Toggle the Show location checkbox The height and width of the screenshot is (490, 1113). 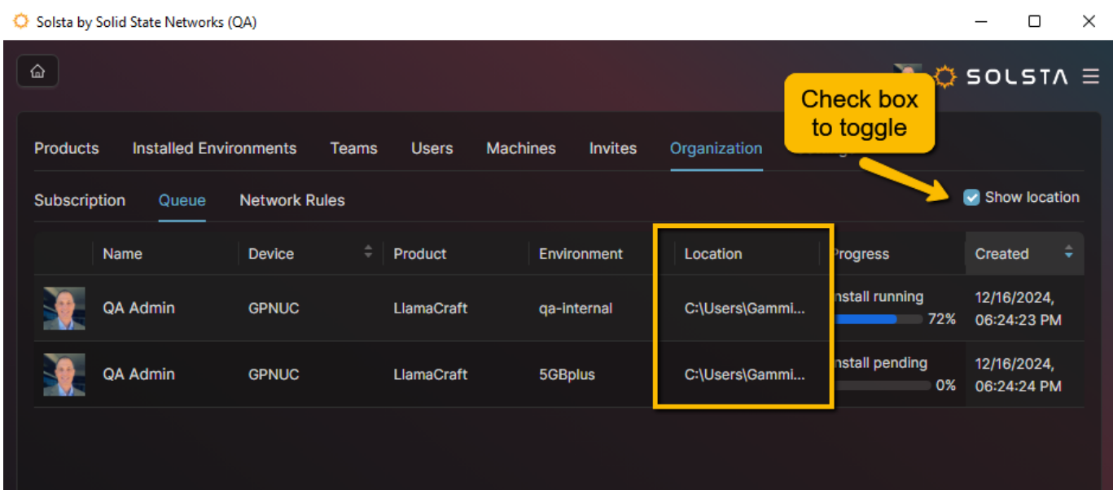971,197
